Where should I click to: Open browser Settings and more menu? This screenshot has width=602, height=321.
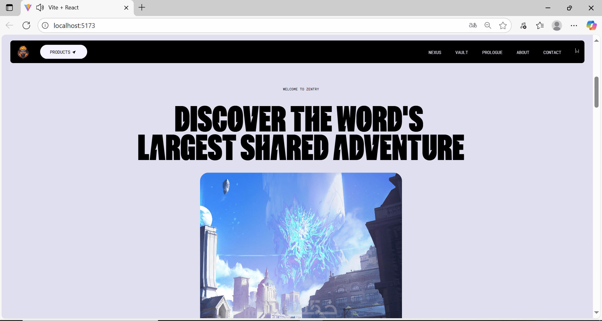coord(574,25)
